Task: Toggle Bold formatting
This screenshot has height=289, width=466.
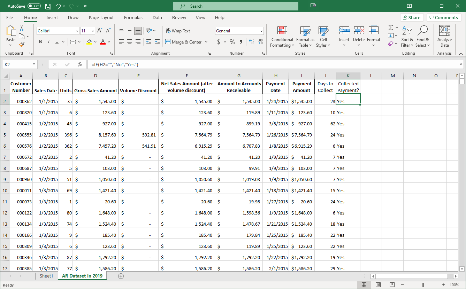Action: [40, 42]
